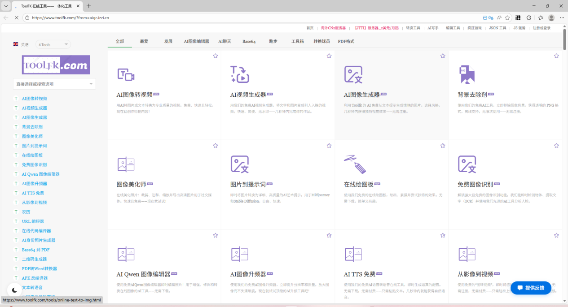Switch to the AI聊天 tab

point(225,41)
